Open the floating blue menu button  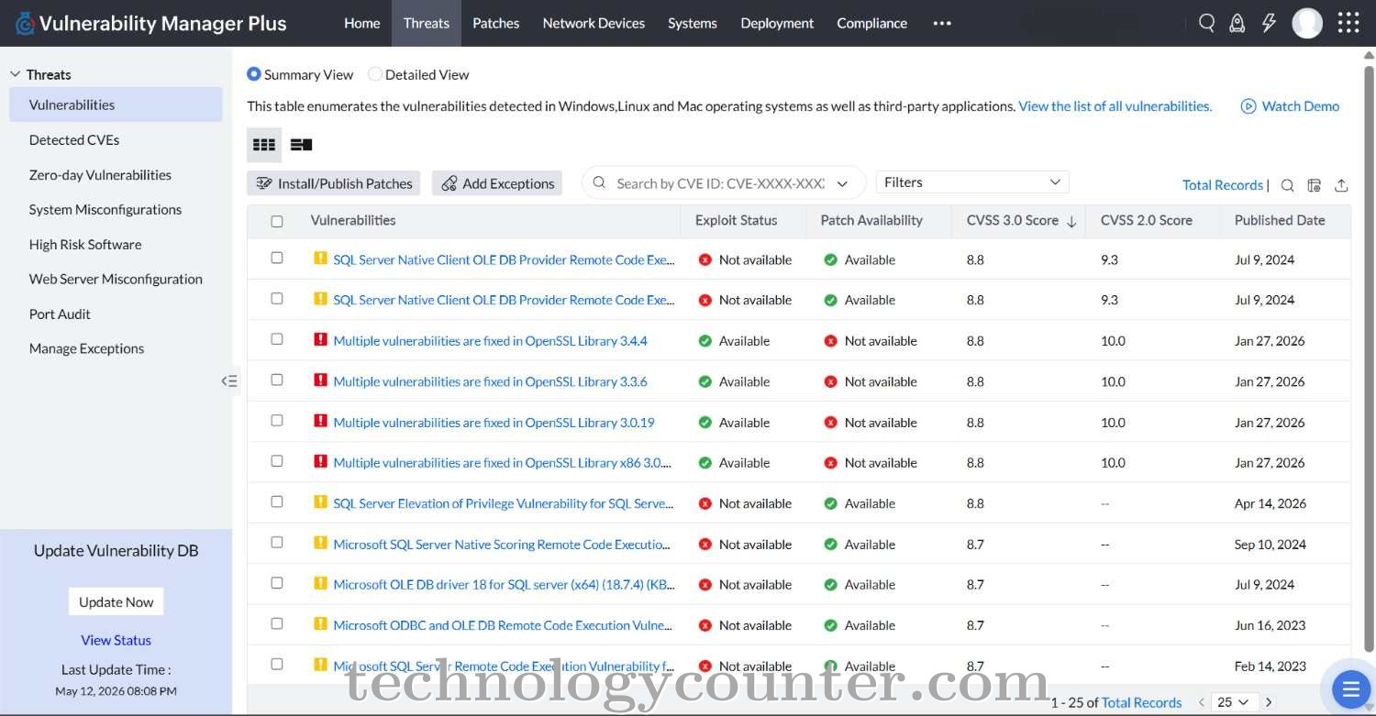click(1350, 688)
